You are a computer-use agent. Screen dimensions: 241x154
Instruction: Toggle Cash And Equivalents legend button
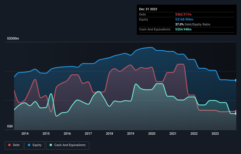68,145
